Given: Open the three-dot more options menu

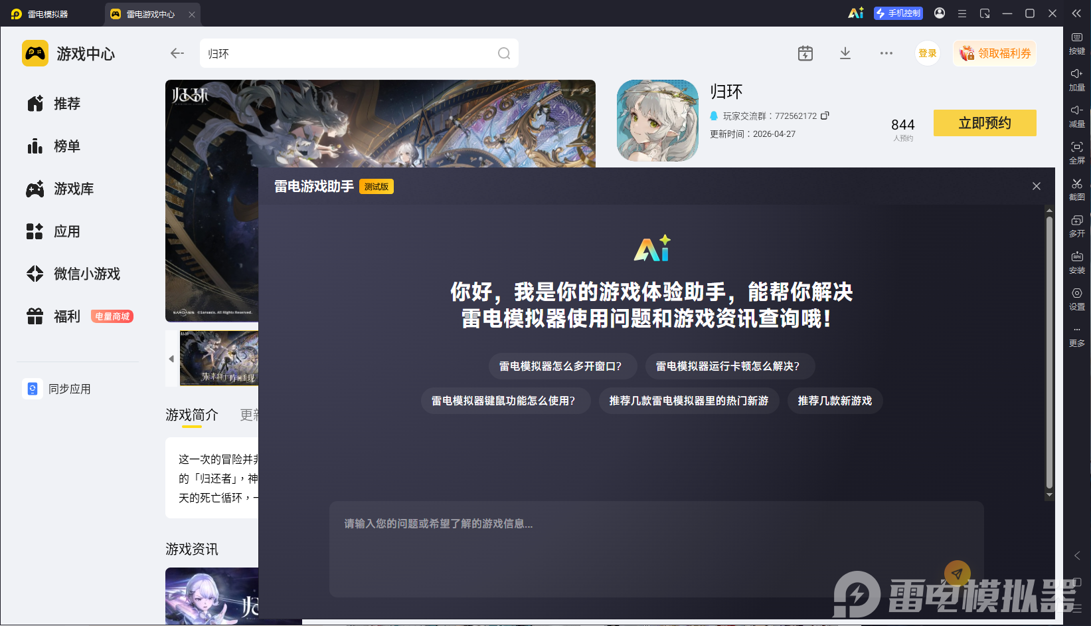Looking at the screenshot, I should point(886,53).
